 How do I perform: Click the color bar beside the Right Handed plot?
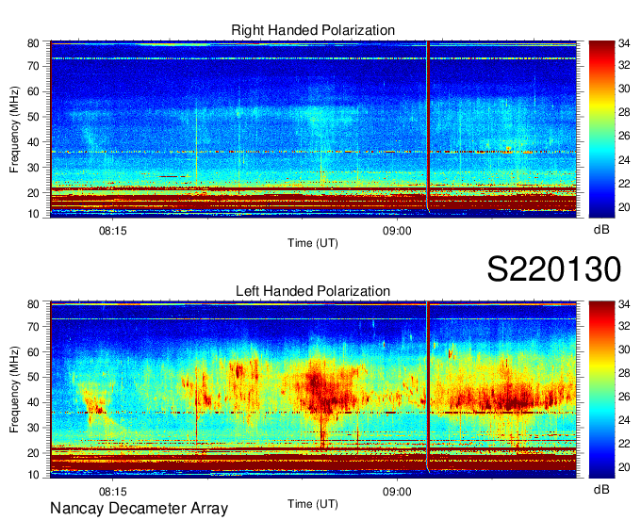pyautogui.click(x=601, y=129)
